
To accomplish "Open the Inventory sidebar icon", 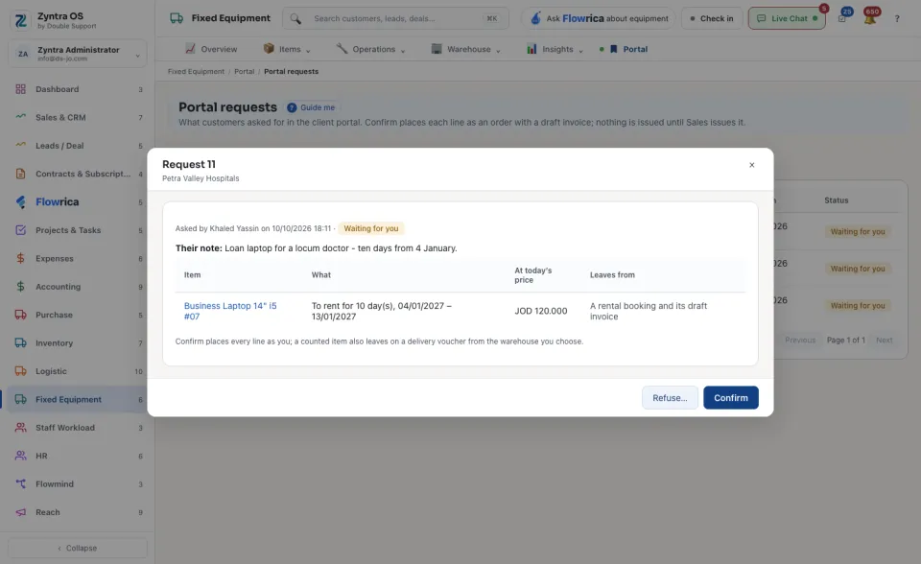I will pyautogui.click(x=20, y=342).
